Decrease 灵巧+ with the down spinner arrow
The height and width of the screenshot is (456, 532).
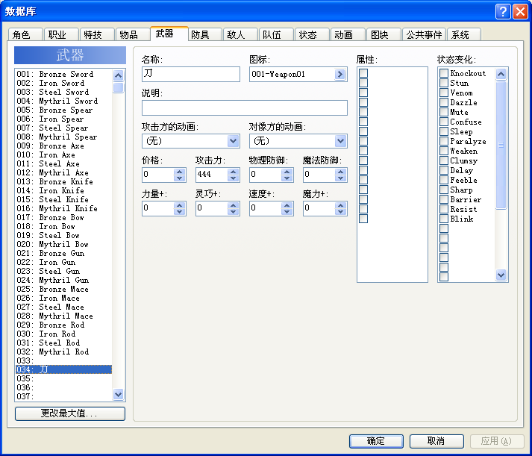point(233,211)
